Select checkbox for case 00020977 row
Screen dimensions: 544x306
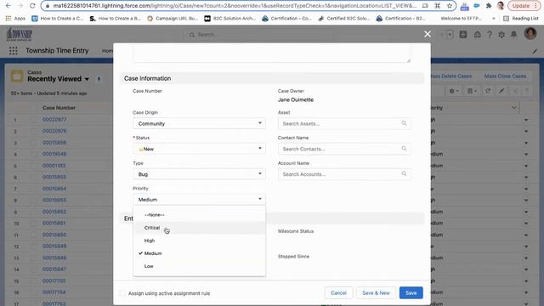(x=33, y=120)
